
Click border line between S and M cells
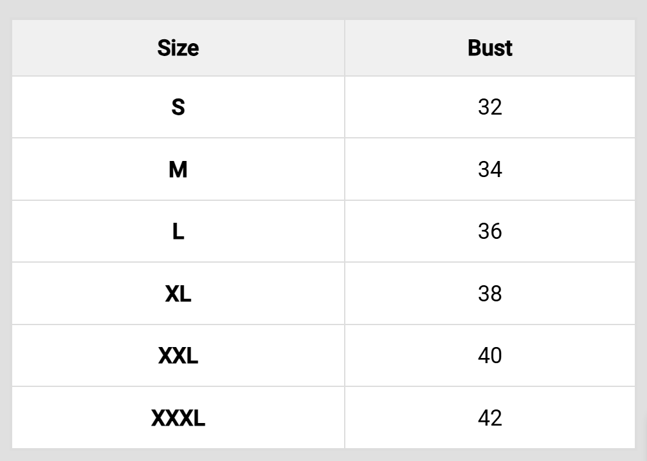click(178, 138)
